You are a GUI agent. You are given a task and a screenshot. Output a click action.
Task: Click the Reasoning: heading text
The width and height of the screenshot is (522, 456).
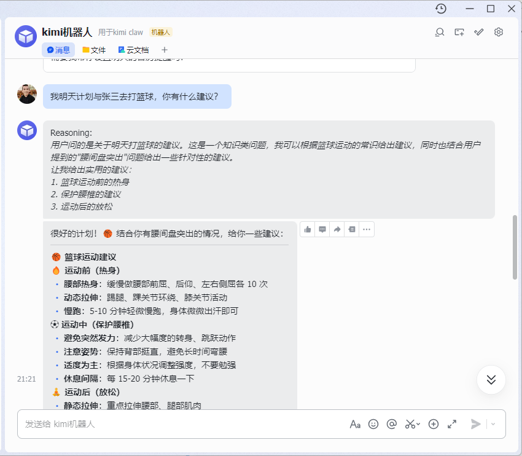pyautogui.click(x=71, y=133)
